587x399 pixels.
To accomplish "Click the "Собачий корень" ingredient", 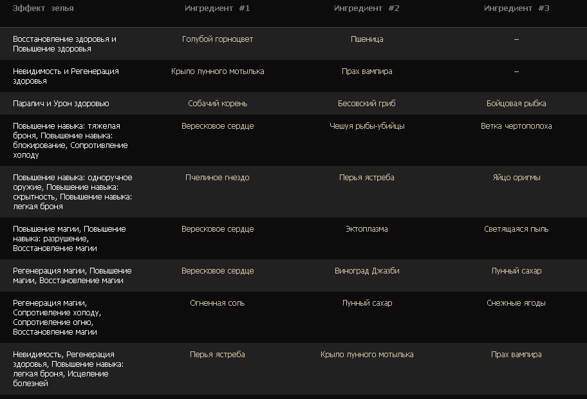I will coord(218,104).
